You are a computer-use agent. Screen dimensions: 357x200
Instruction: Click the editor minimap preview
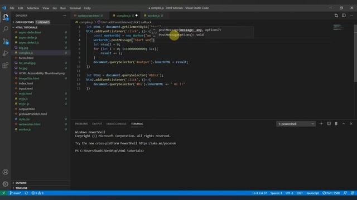(x=338, y=27)
